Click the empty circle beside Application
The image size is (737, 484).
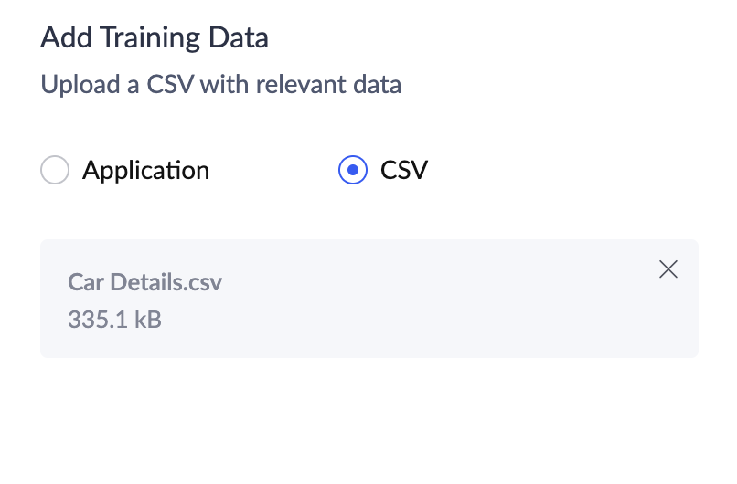coord(56,171)
